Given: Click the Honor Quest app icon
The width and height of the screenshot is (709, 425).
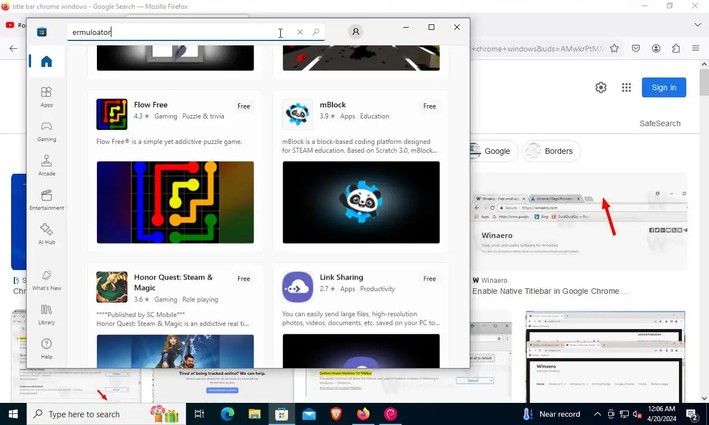Looking at the screenshot, I should coord(112,287).
